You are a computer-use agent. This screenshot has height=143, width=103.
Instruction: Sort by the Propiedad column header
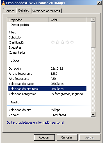(28, 20)
